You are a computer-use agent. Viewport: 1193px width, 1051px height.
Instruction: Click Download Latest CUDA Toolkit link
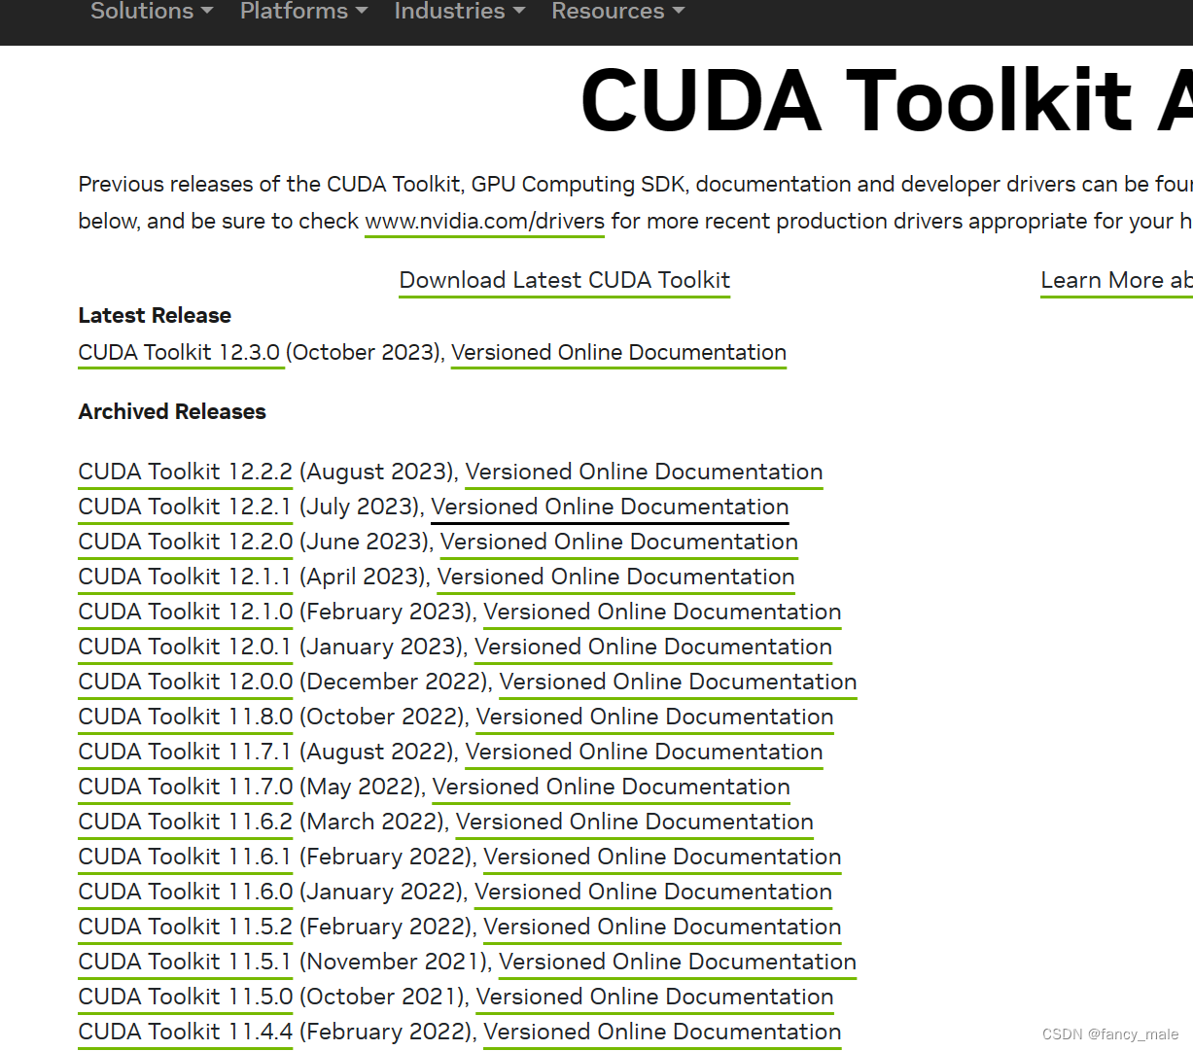point(564,281)
